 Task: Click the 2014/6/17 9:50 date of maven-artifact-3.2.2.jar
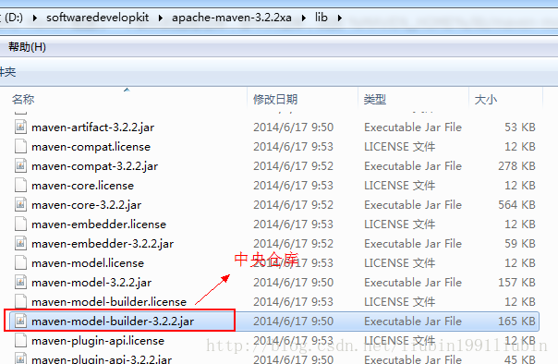click(293, 127)
